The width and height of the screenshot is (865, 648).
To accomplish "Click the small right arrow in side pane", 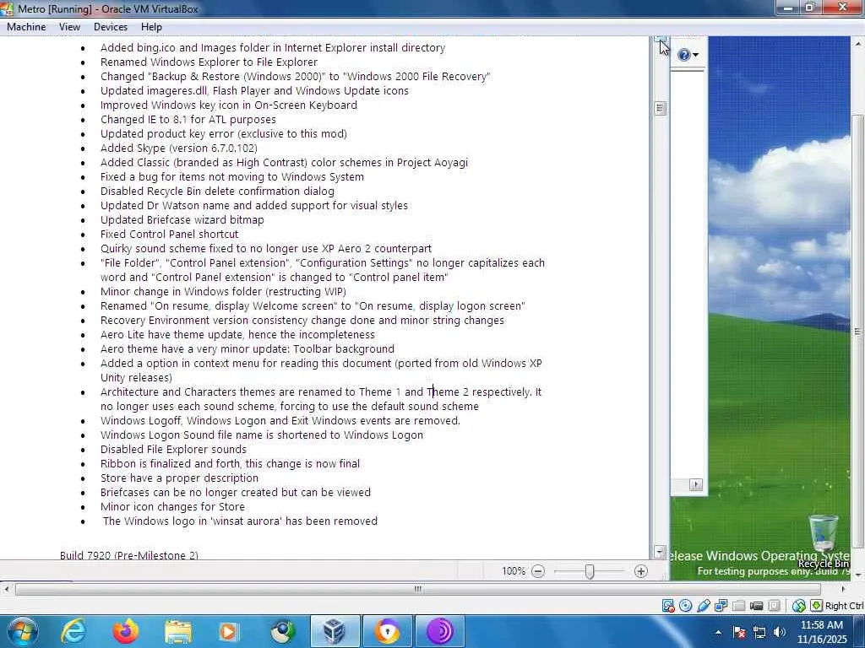I will [696, 484].
